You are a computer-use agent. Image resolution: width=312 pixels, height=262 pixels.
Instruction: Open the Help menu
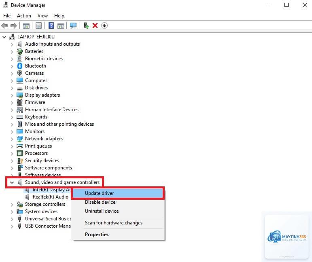point(59,16)
